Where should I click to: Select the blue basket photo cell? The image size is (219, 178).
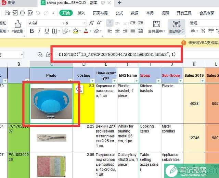(51, 103)
